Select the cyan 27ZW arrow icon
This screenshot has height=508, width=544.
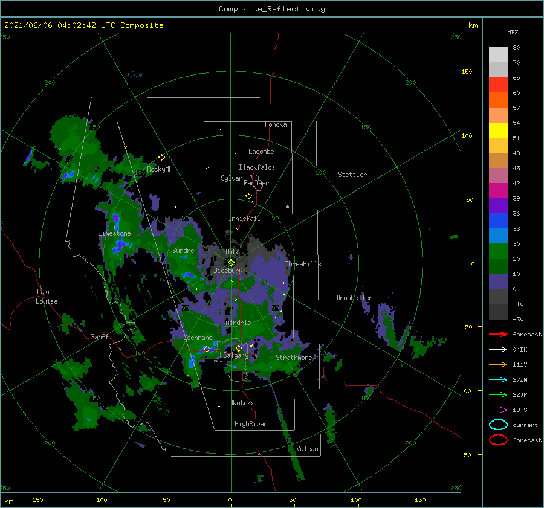point(498,380)
